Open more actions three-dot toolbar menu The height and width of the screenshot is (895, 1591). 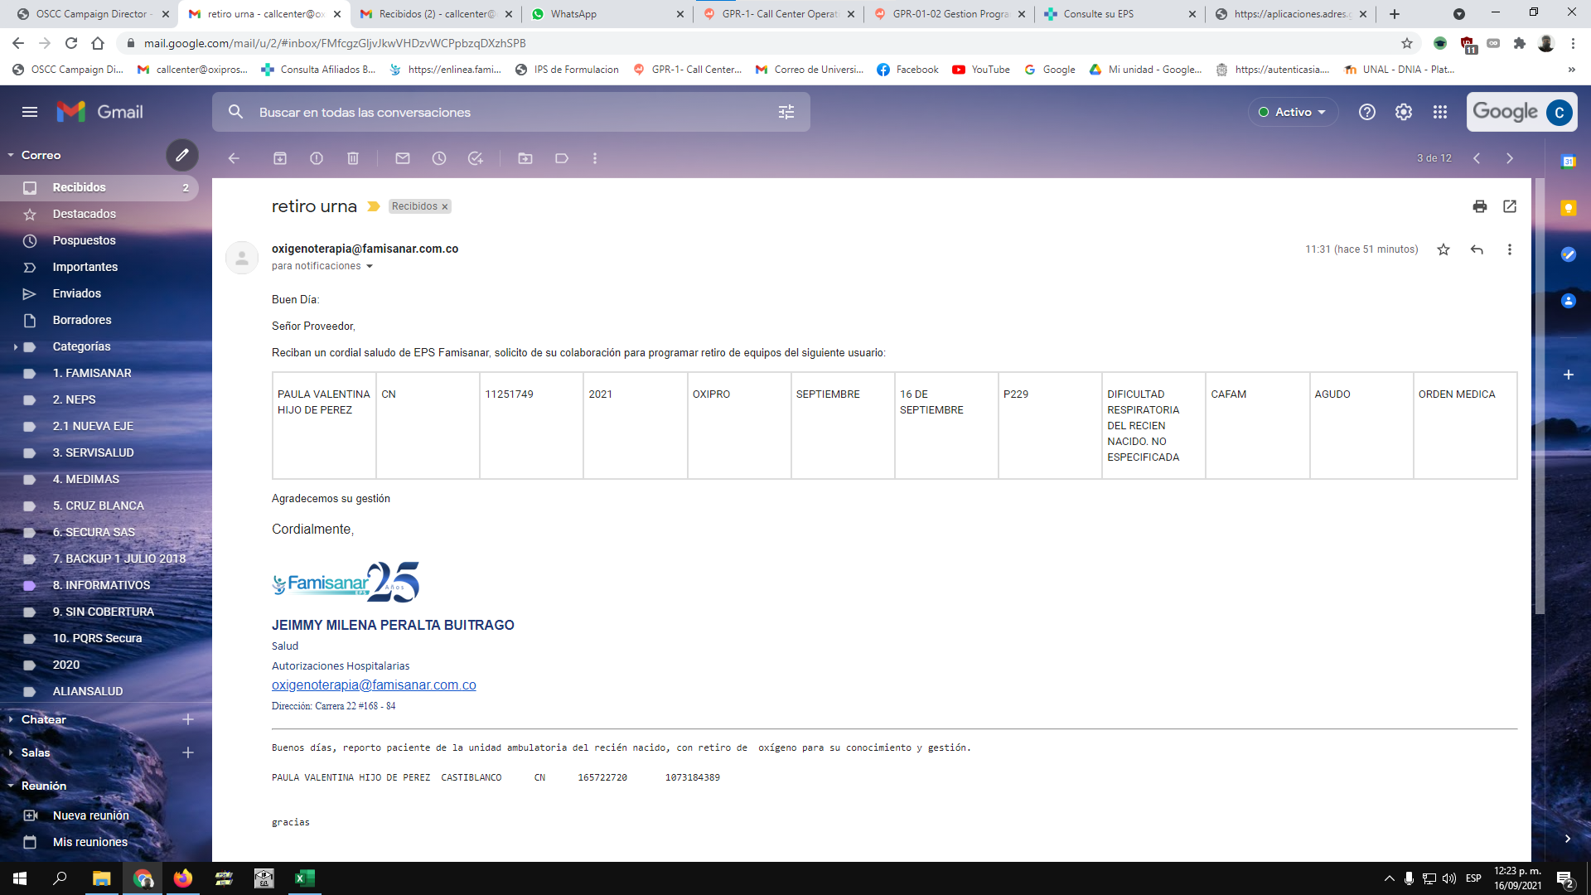pos(595,158)
